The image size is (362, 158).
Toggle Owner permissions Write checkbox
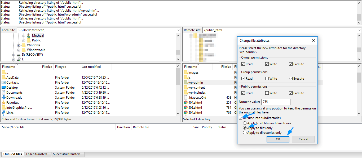click(x=267, y=64)
